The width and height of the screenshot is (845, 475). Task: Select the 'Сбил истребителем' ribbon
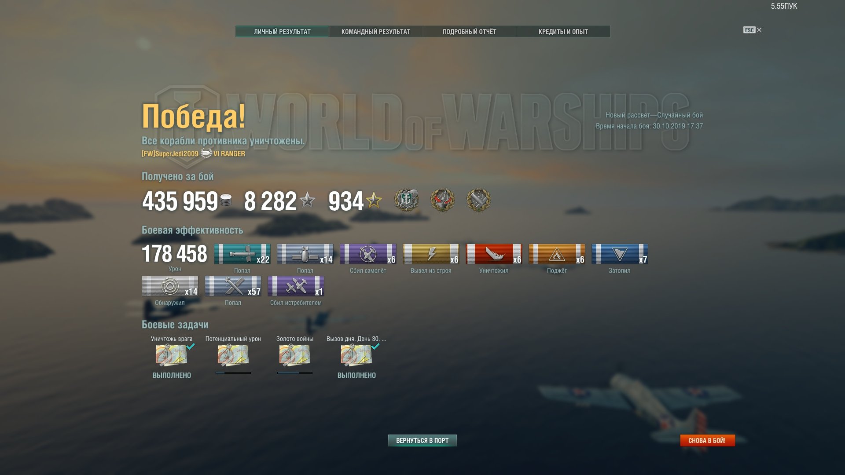tap(296, 286)
